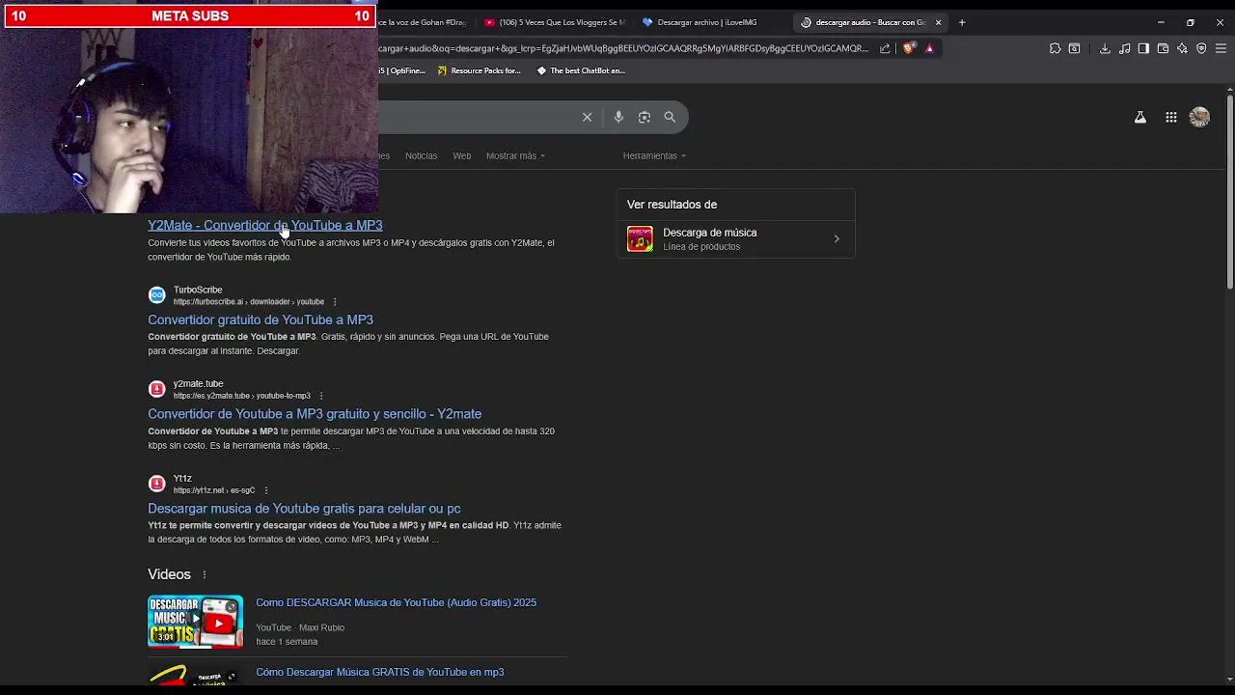Search by image with the camera icon
The height and width of the screenshot is (695, 1235).
click(645, 117)
